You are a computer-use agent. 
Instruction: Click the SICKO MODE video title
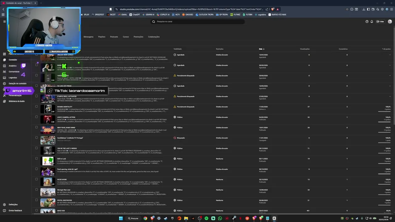coord(62,179)
